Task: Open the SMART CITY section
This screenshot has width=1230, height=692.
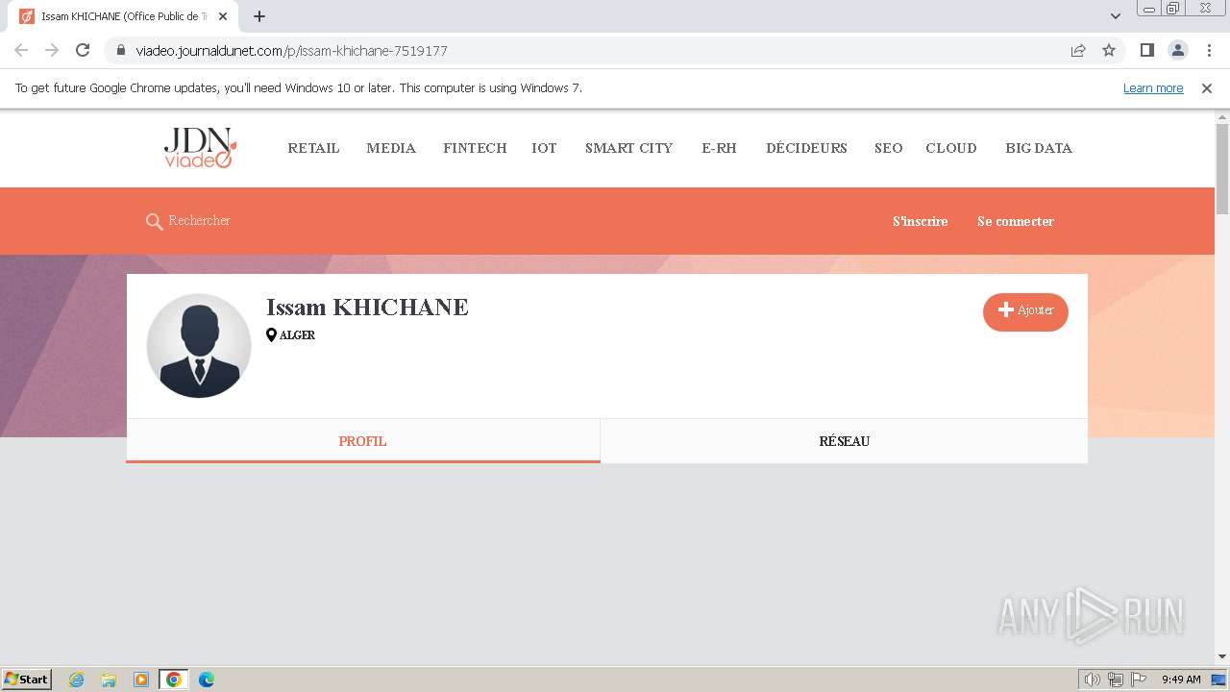Action: tap(628, 148)
